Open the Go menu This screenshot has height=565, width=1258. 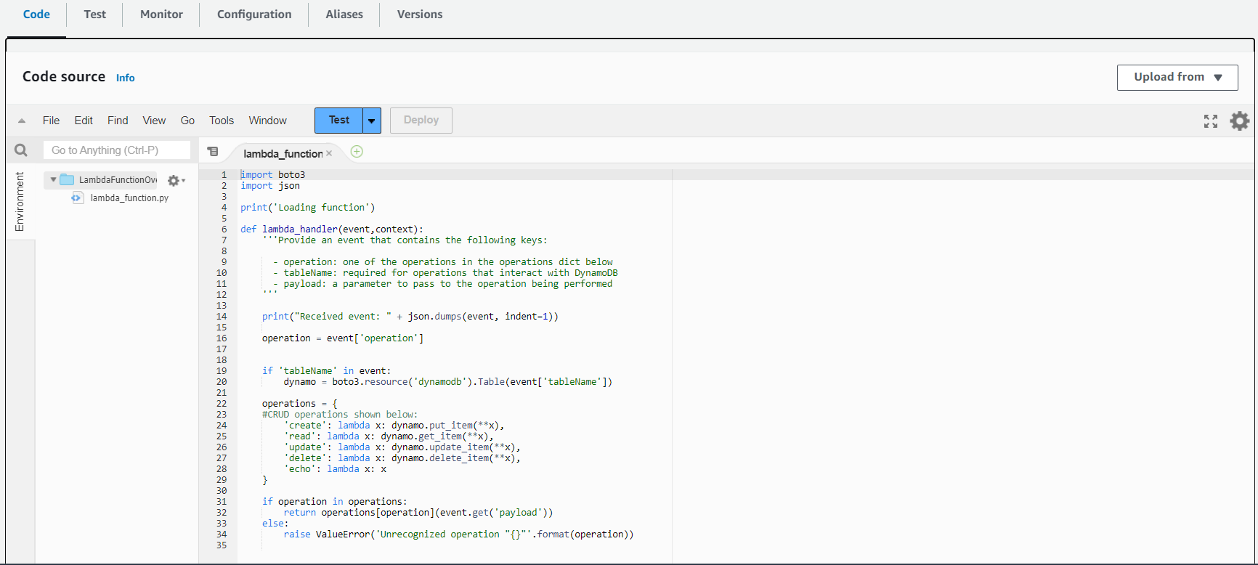187,121
